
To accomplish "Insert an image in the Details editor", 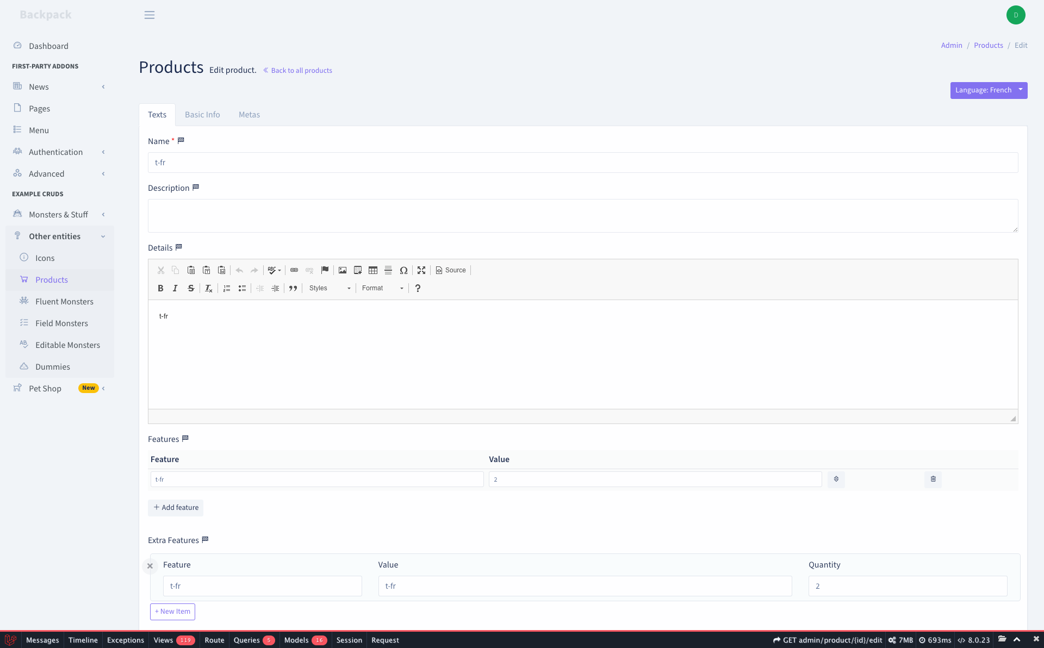I will [343, 270].
